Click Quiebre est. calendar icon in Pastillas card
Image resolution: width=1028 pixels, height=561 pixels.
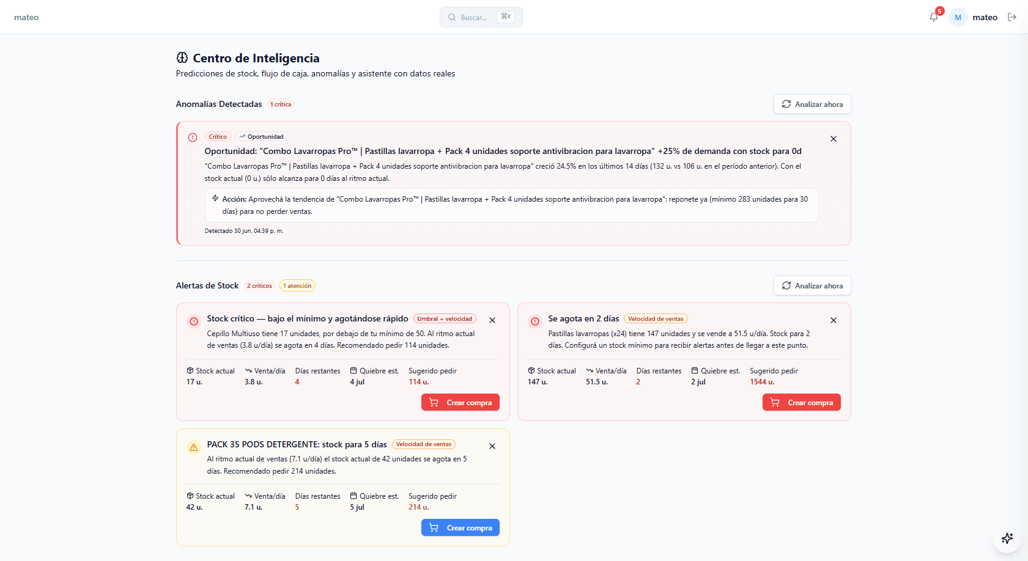pyautogui.click(x=695, y=370)
